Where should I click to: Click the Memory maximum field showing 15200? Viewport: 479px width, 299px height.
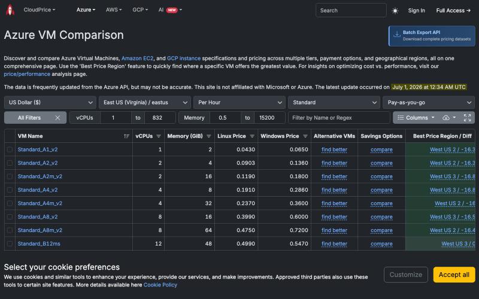coord(269,118)
